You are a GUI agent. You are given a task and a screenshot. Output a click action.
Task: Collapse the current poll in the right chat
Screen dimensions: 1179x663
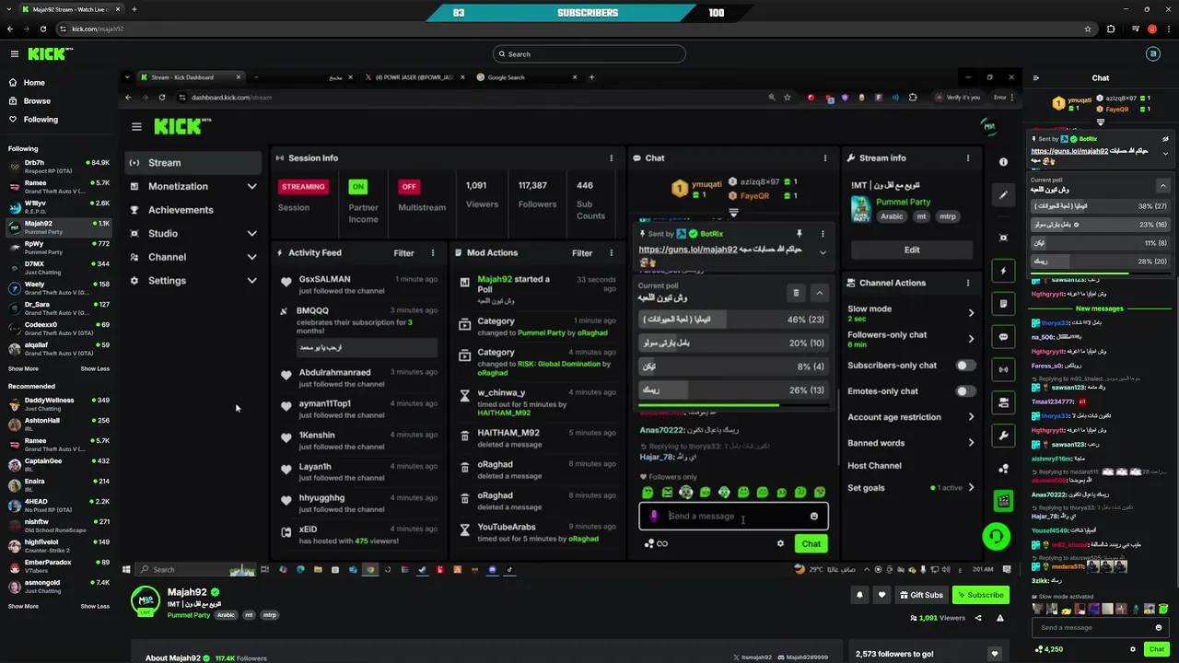[1162, 185]
